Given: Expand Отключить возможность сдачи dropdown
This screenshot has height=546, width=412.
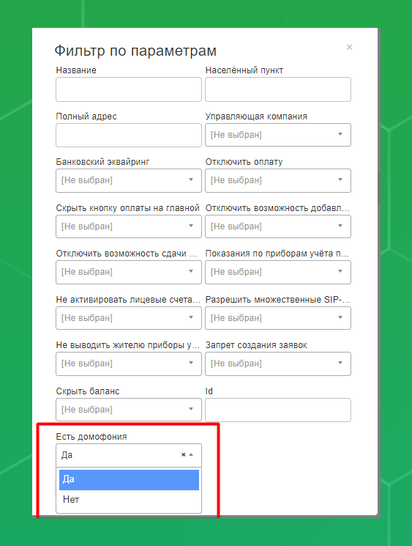Looking at the screenshot, I should 129,272.
